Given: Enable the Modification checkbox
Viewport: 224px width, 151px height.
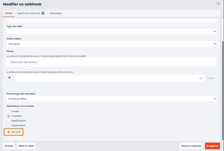Looking at the screenshot, I should tap(8, 121).
